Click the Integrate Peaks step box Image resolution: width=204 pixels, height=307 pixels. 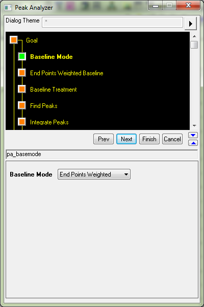tap(22, 122)
